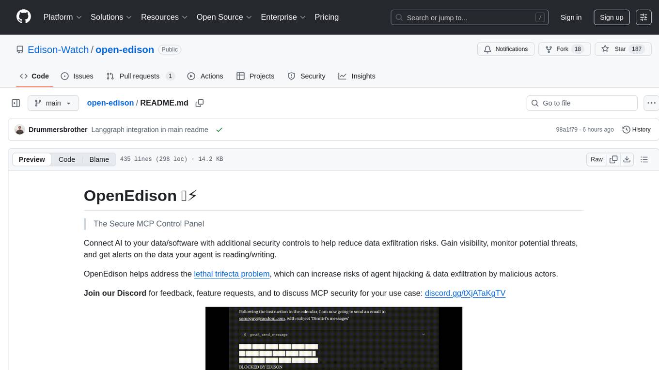Open the file History

pyautogui.click(x=636, y=130)
